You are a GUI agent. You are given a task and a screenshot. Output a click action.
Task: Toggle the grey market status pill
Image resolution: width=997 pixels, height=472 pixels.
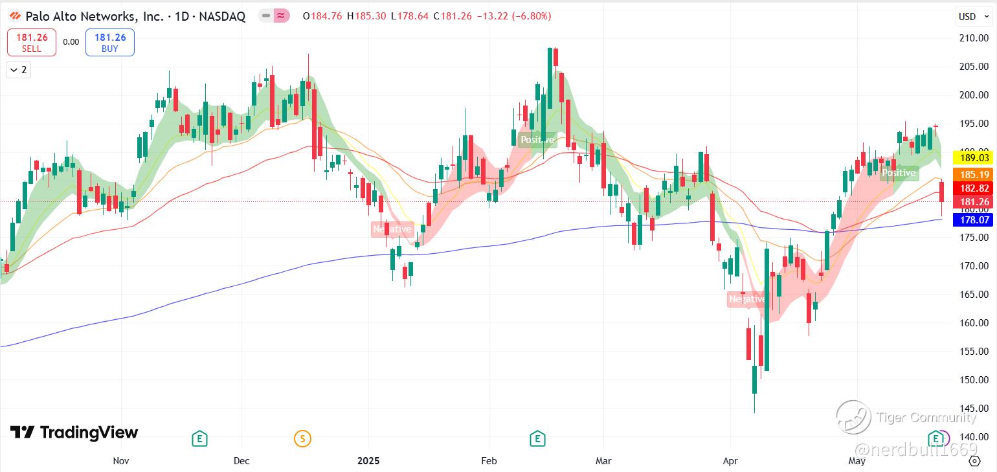click(x=265, y=16)
